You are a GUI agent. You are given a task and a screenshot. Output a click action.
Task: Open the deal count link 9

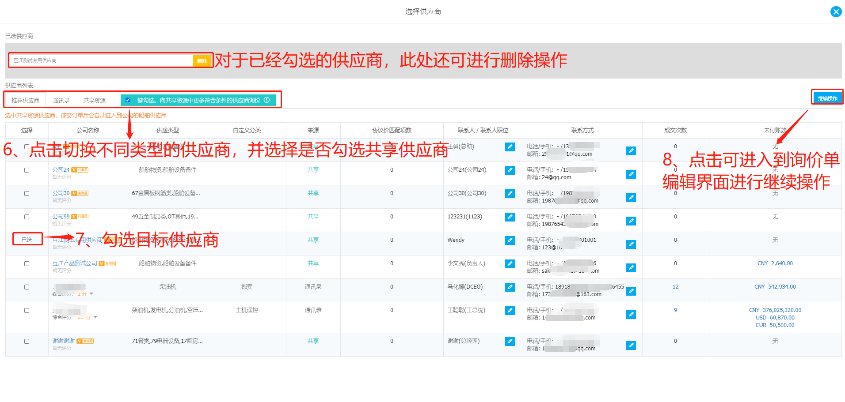click(675, 310)
